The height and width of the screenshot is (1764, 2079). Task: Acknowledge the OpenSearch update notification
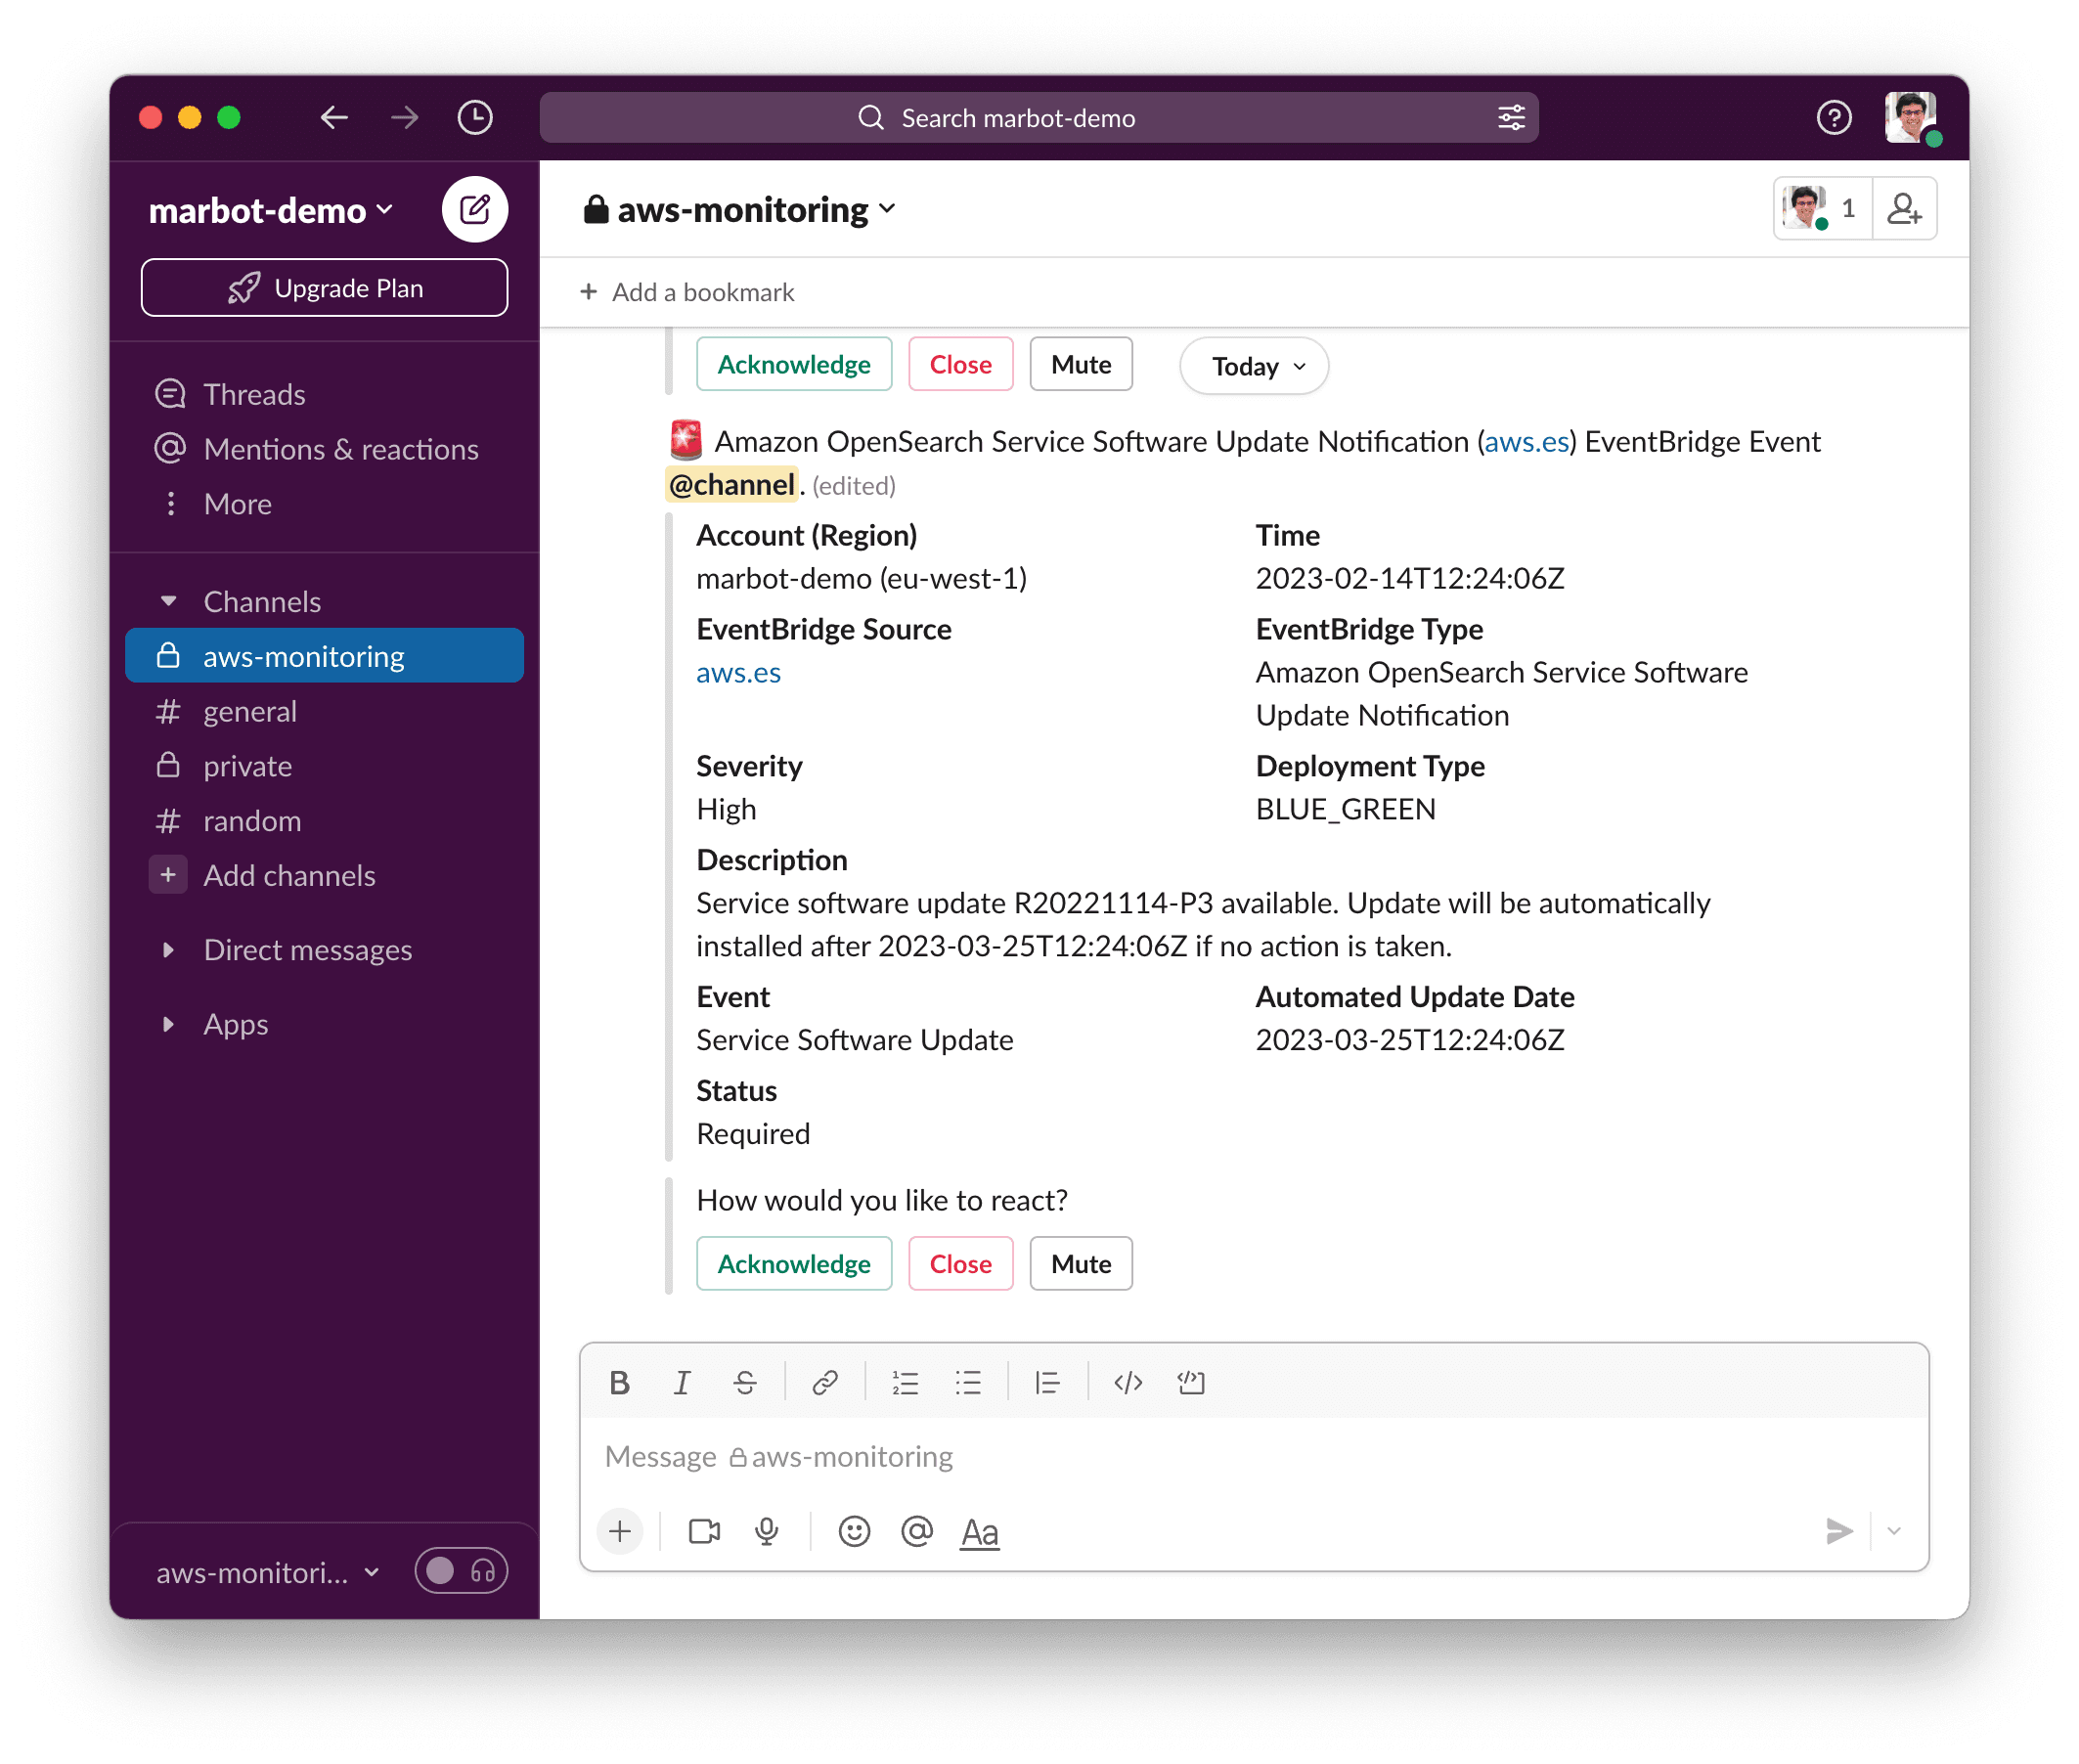click(x=794, y=1263)
